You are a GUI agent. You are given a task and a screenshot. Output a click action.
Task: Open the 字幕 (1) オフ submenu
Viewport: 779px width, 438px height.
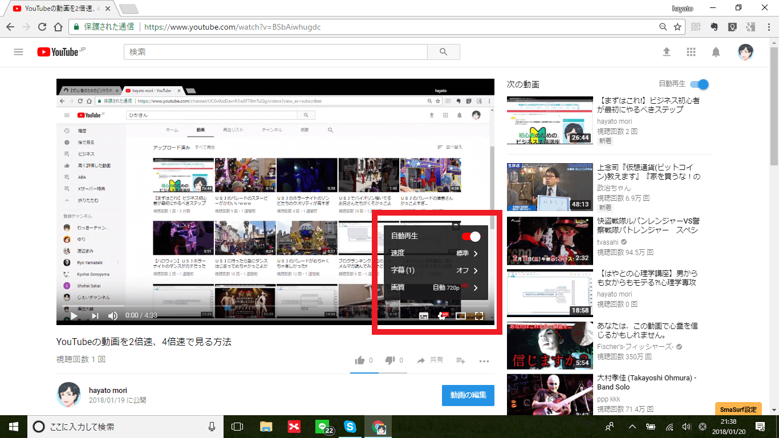pos(436,270)
